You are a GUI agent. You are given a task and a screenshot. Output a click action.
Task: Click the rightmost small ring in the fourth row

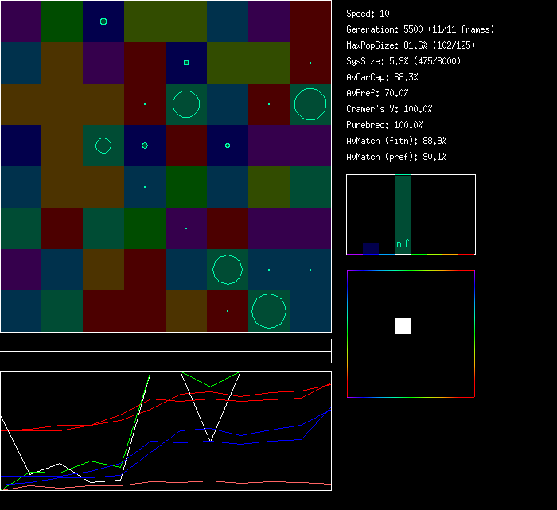(228, 146)
